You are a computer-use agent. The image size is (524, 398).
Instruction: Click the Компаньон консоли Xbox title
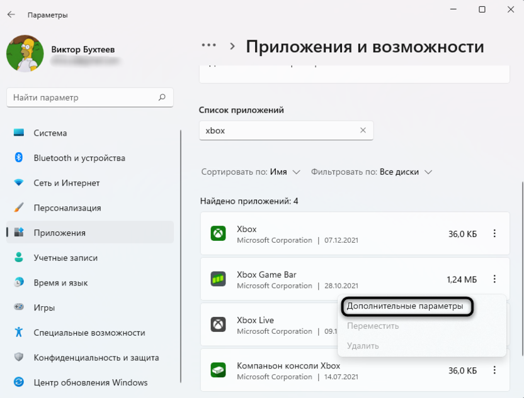pos(288,366)
